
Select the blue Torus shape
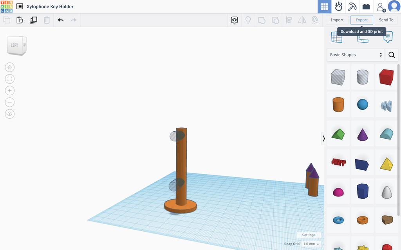pos(338,220)
